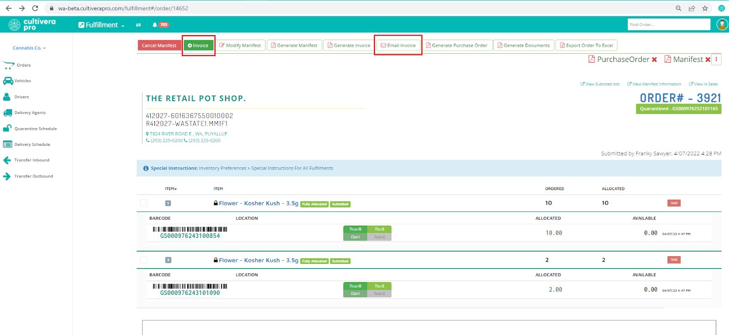Click the Delivery Schedule list icon
This screenshot has width=729, height=335.
point(8,144)
